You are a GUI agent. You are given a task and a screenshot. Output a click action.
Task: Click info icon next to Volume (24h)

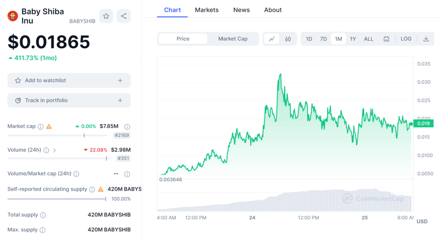point(47,150)
